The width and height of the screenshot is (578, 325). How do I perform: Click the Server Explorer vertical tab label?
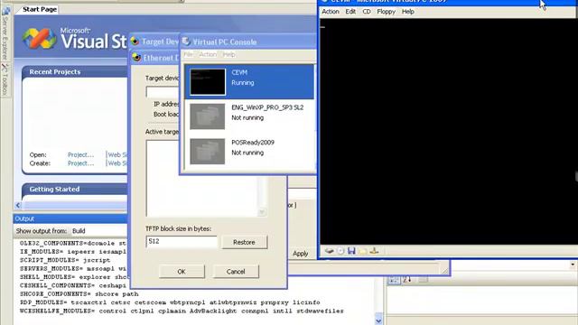(5, 38)
